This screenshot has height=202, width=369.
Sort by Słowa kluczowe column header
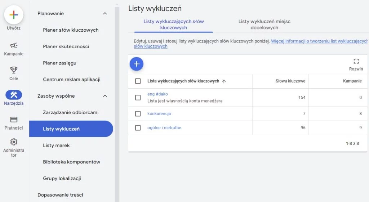pos(290,81)
